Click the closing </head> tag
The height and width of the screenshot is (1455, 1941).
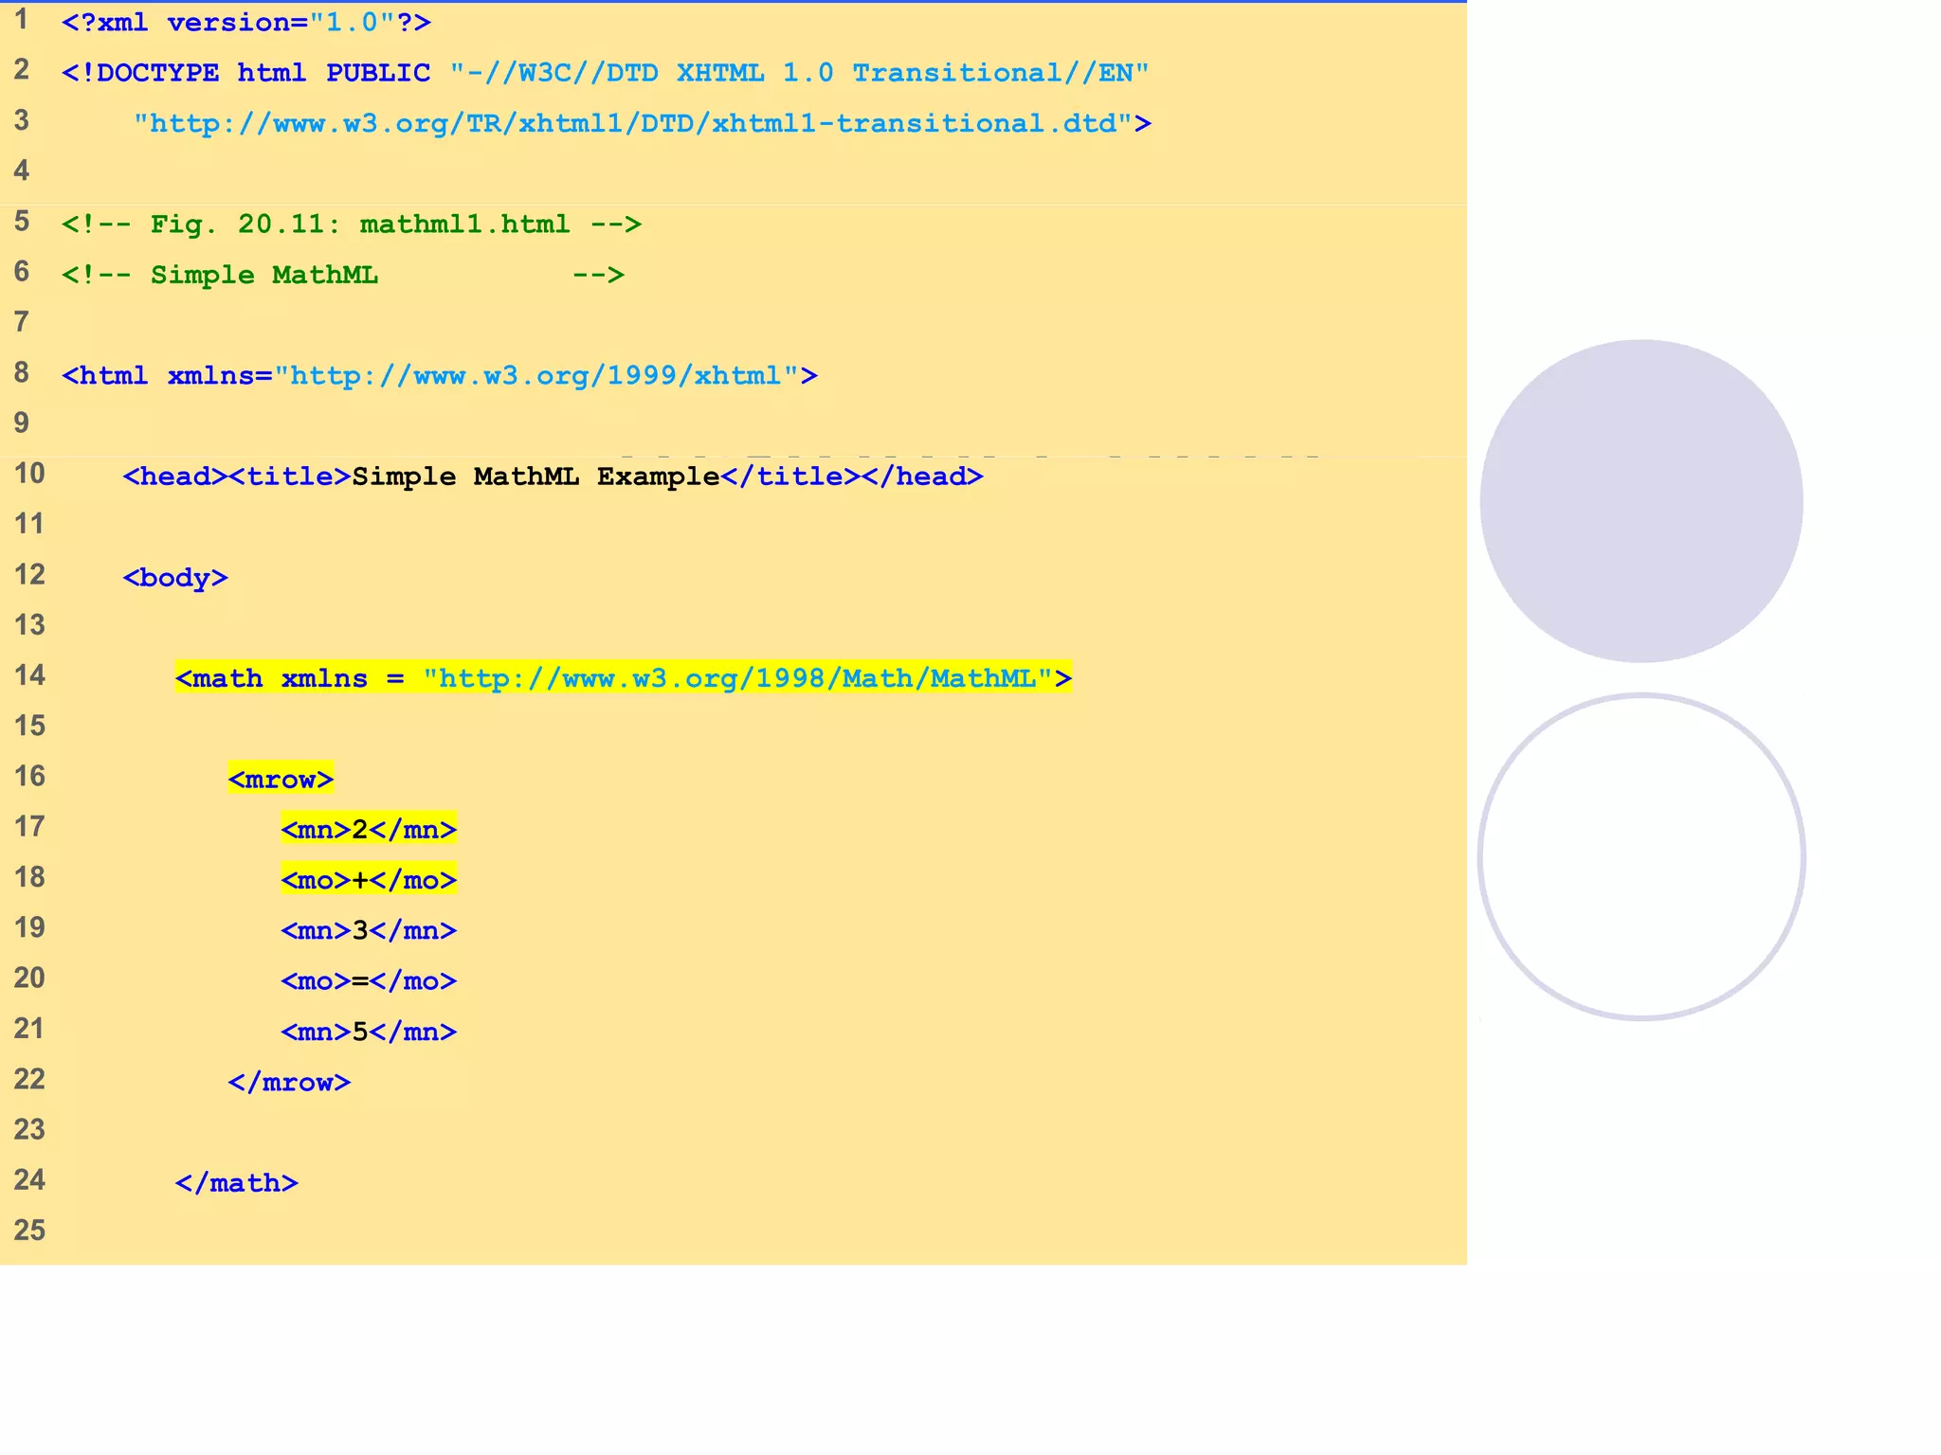pos(922,476)
